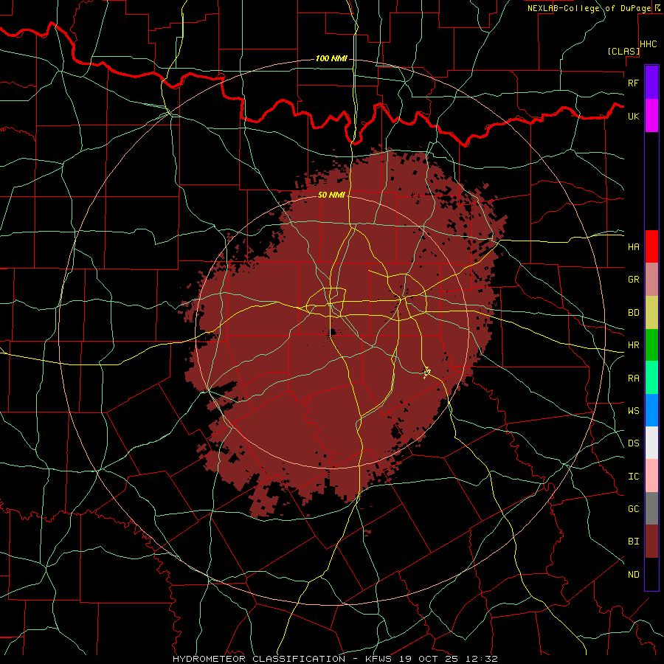Click the WS blue legend swatch
The height and width of the screenshot is (664, 664).
pos(651,410)
